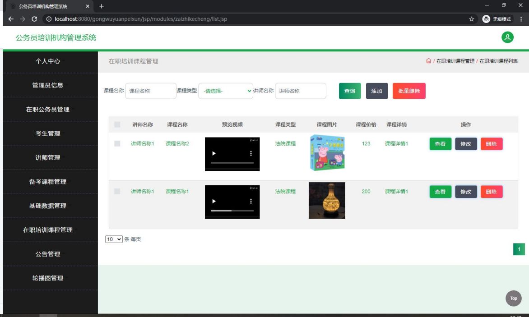This screenshot has width=529, height=317.
Task: Click 在职培训课程管理 breadcrumb link
Action: point(455,61)
